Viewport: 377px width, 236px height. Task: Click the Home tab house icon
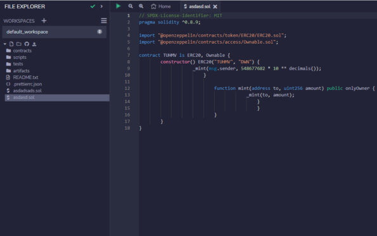[153, 6]
